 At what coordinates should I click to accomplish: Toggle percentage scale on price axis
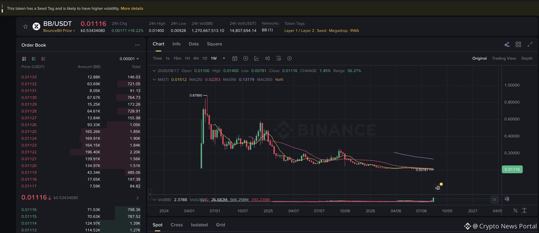[515, 210]
